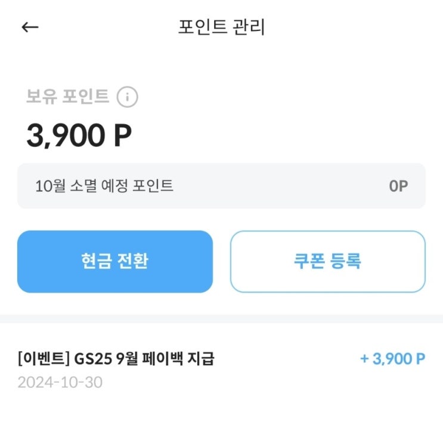Select the + 3,900 P earned amount

[x=392, y=359]
